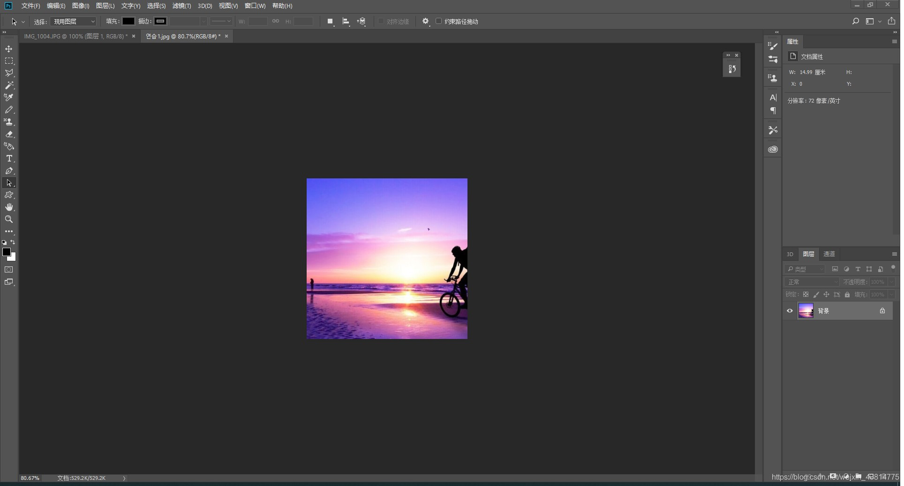Open the 滤镜(T) menu
Screen dimensions: 904x486
pos(182,6)
